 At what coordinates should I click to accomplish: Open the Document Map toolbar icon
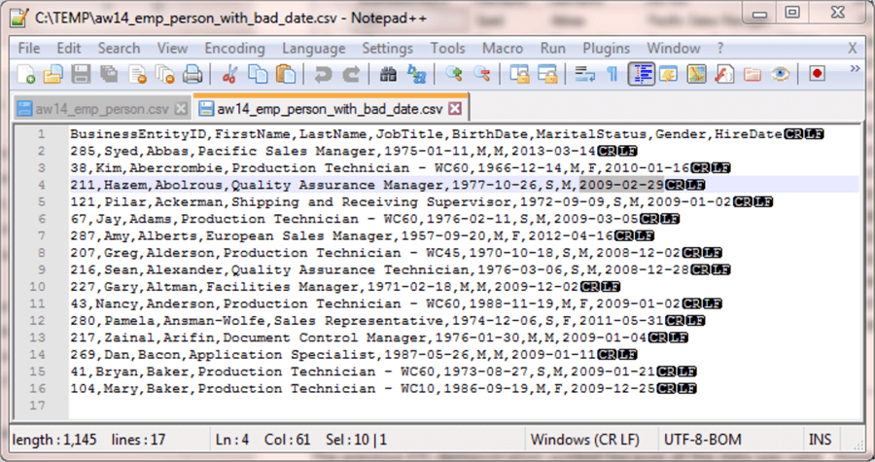696,74
